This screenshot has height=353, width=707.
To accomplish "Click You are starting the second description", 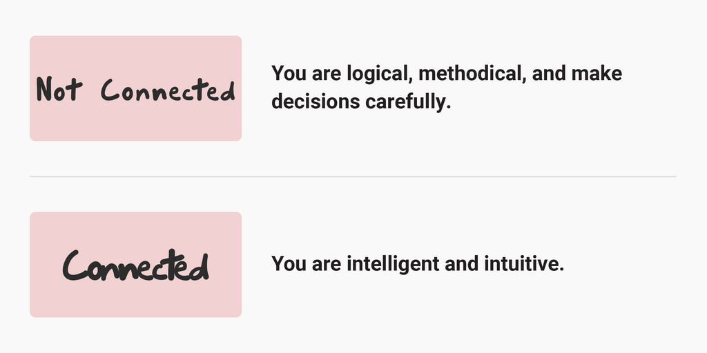I will tap(306, 263).
